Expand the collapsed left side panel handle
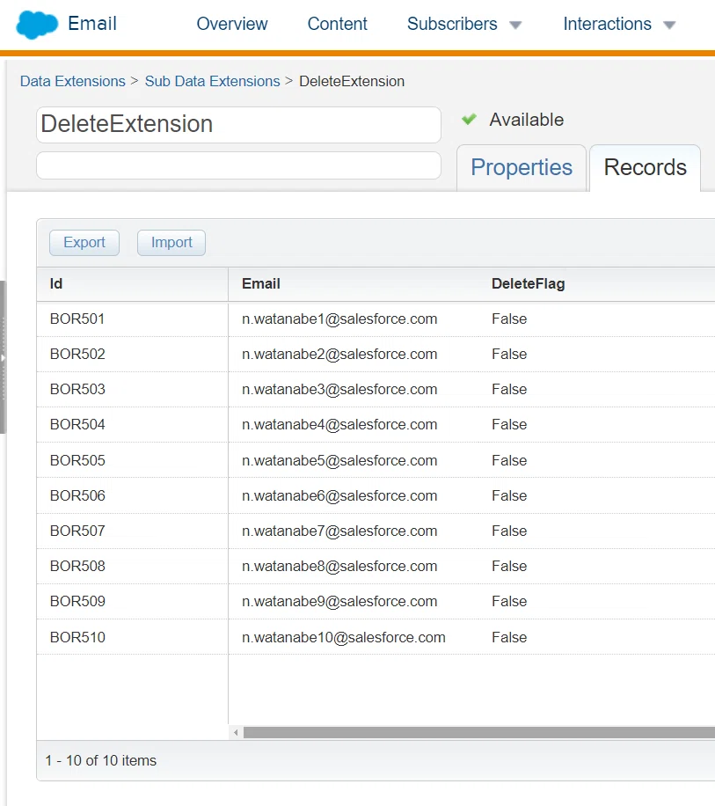The image size is (715, 806). (x=4, y=357)
